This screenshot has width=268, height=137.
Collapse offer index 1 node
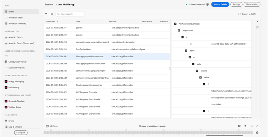click(204, 111)
